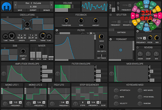Click the Stutter SOFTNESS slider

point(121,30)
